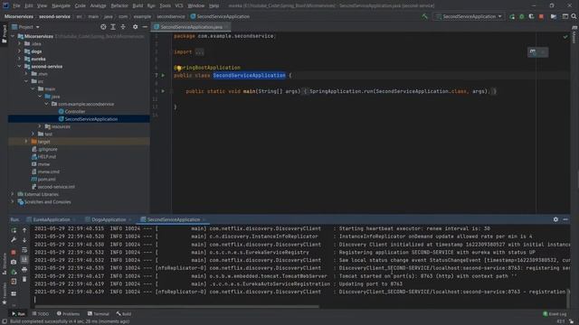Select pom.xml in project tree
Viewport: 579px width, 325px height.
(46, 179)
